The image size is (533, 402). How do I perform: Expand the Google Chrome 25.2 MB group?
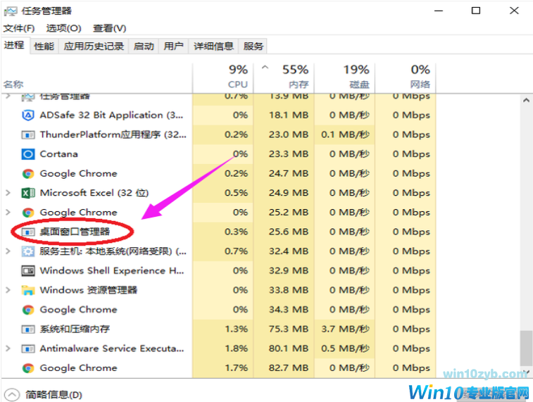click(8, 212)
